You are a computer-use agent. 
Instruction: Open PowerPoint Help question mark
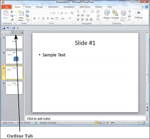click(x=147, y=7)
